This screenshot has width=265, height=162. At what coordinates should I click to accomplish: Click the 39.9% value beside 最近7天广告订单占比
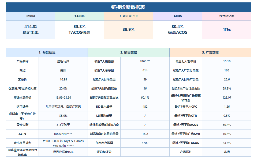pyautogui.click(x=227, y=88)
